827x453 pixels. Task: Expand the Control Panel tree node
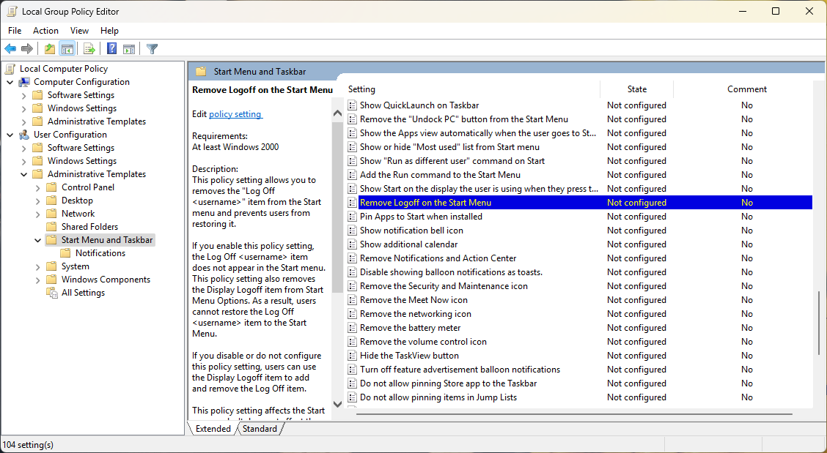[37, 187]
